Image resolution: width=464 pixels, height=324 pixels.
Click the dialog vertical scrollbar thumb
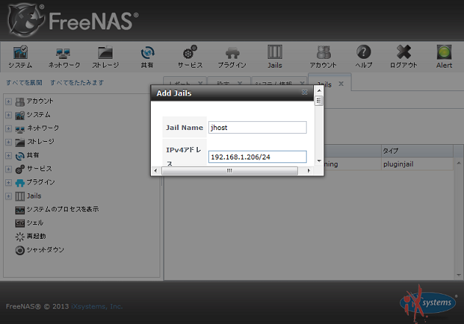click(318, 101)
